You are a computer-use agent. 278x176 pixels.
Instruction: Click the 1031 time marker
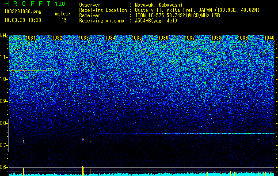click(30, 38)
